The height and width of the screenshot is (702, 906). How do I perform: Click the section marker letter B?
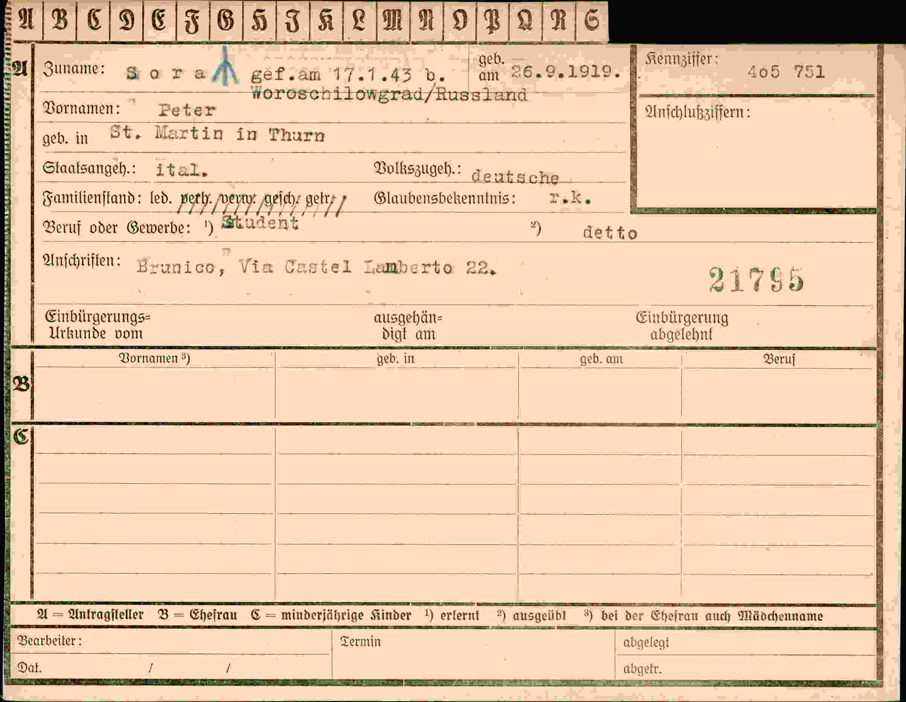tap(21, 384)
